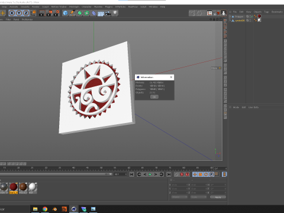This screenshot has height=213, width=284.
Task: Step back one frame
Action: 145,175
